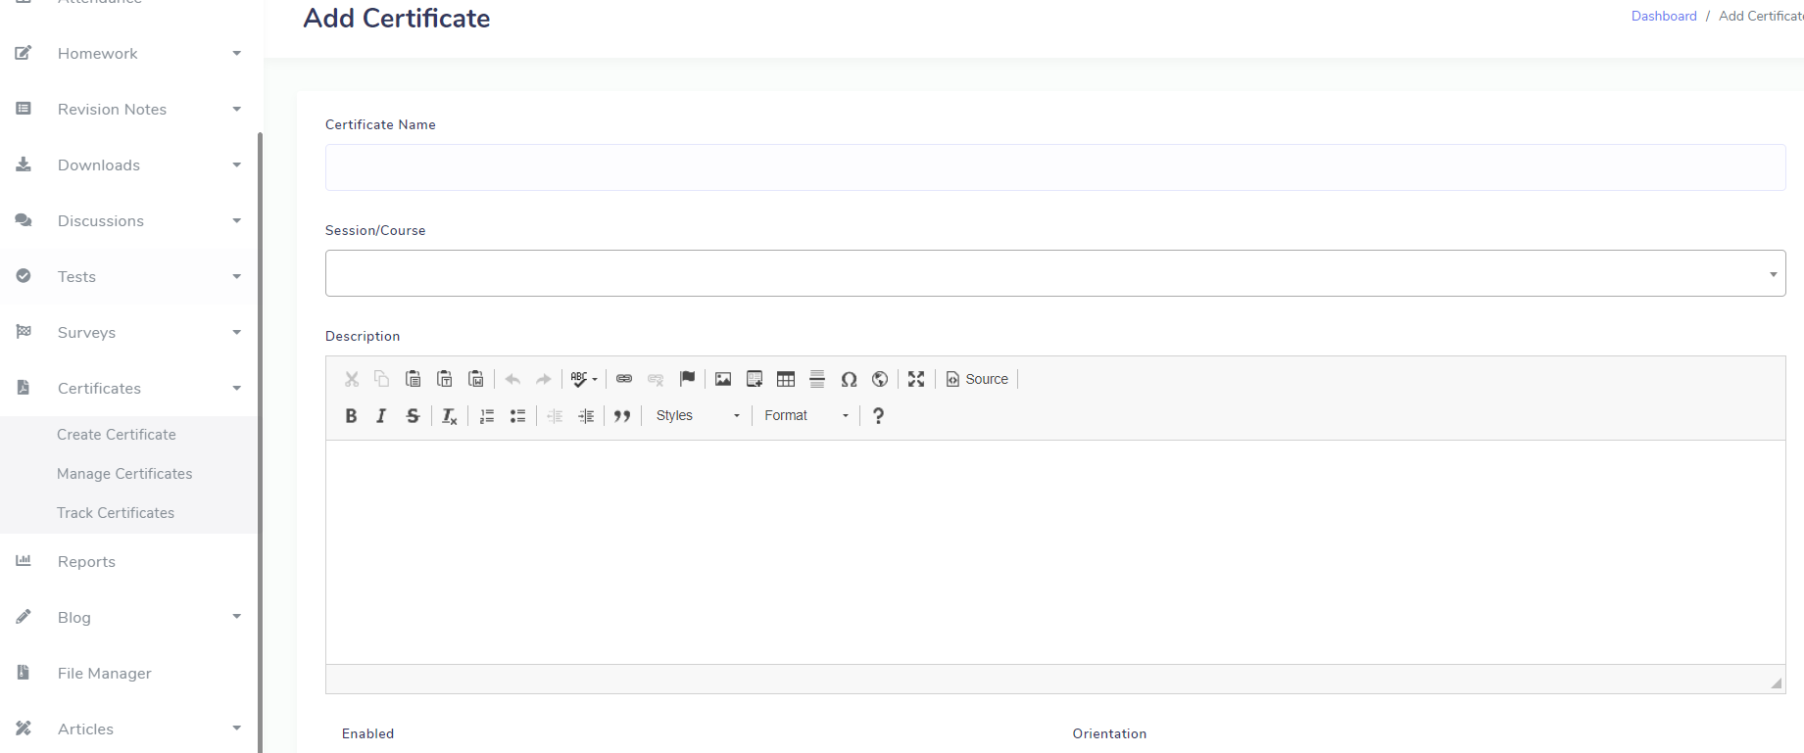Click the anchor flag icon
This screenshot has height=753, width=1804.
coord(687,379)
